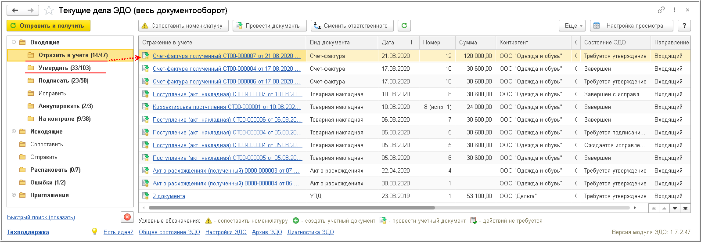Click the Отправить и получить button
The image size is (701, 242).
[48, 25]
